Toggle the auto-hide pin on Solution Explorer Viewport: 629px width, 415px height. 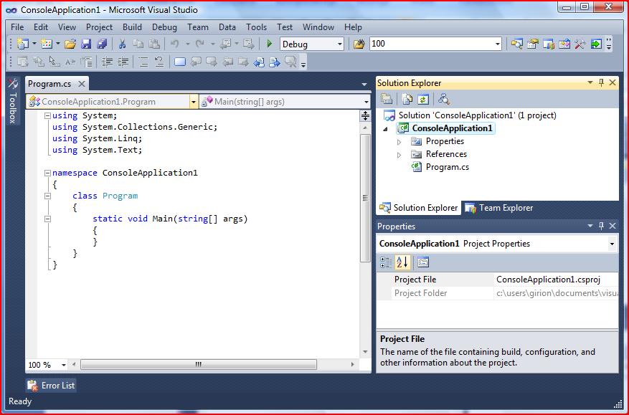pos(601,82)
